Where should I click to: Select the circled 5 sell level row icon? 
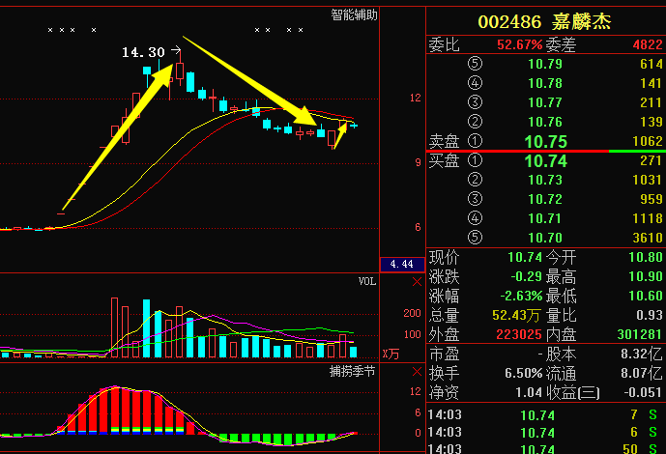[474, 64]
